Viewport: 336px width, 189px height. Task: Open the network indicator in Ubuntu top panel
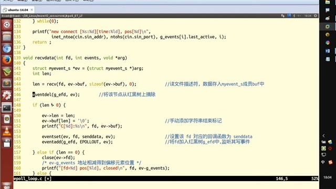[x=283, y=16]
